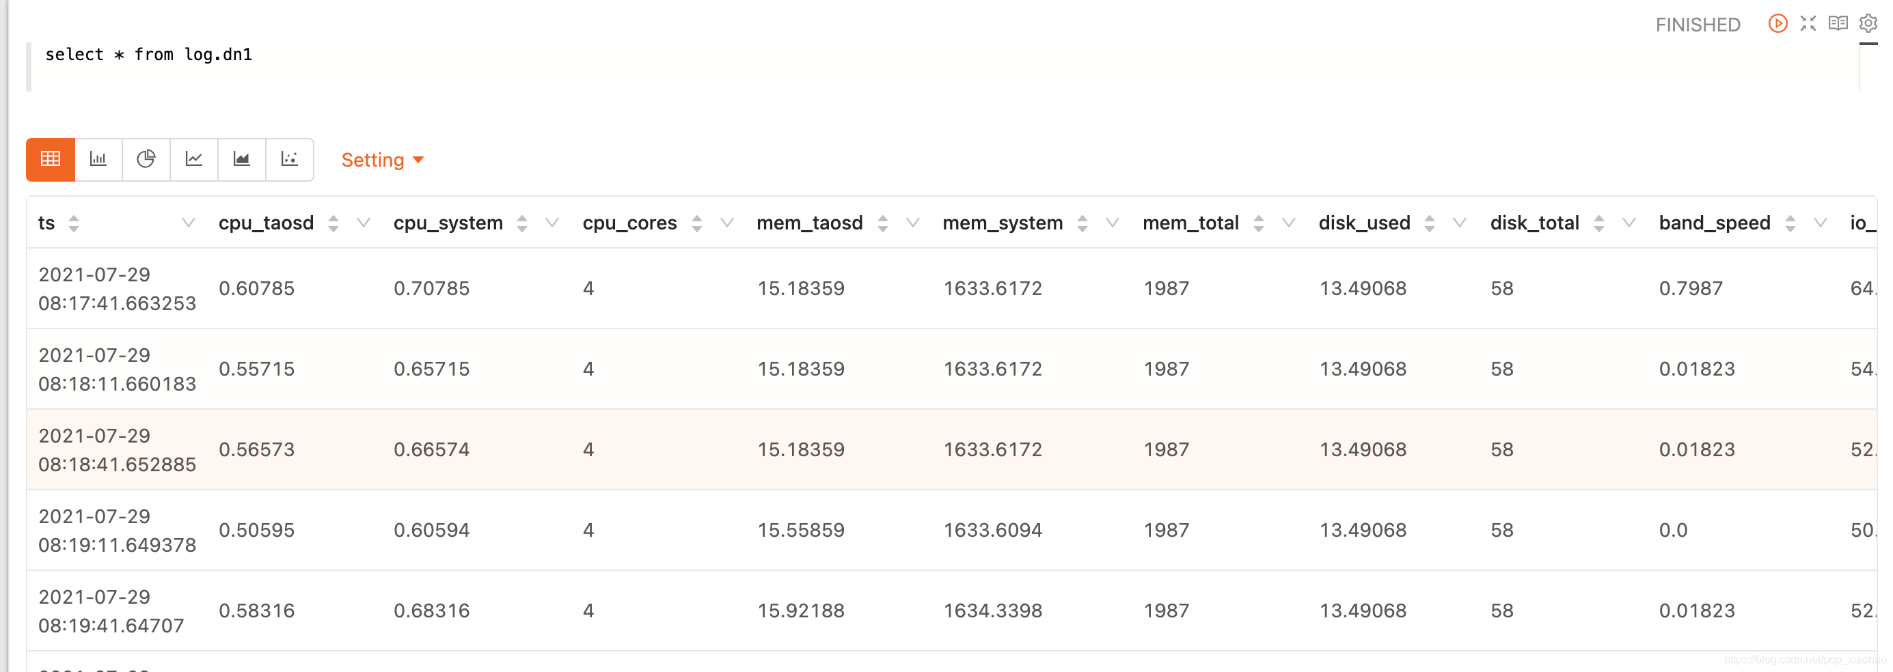
Task: Sort by the mem_taosd column
Action: click(x=884, y=223)
